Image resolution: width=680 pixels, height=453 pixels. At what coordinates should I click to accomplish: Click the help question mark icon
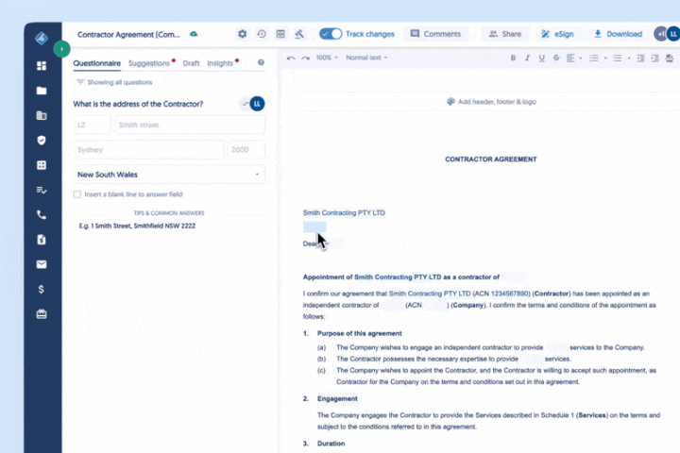[x=261, y=62]
